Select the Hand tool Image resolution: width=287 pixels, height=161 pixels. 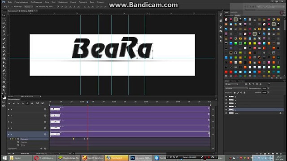4,86
